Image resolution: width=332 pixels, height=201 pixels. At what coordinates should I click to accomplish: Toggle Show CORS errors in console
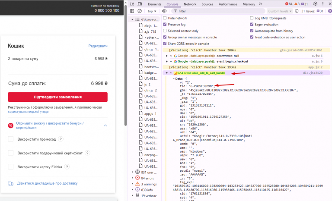click(165, 44)
